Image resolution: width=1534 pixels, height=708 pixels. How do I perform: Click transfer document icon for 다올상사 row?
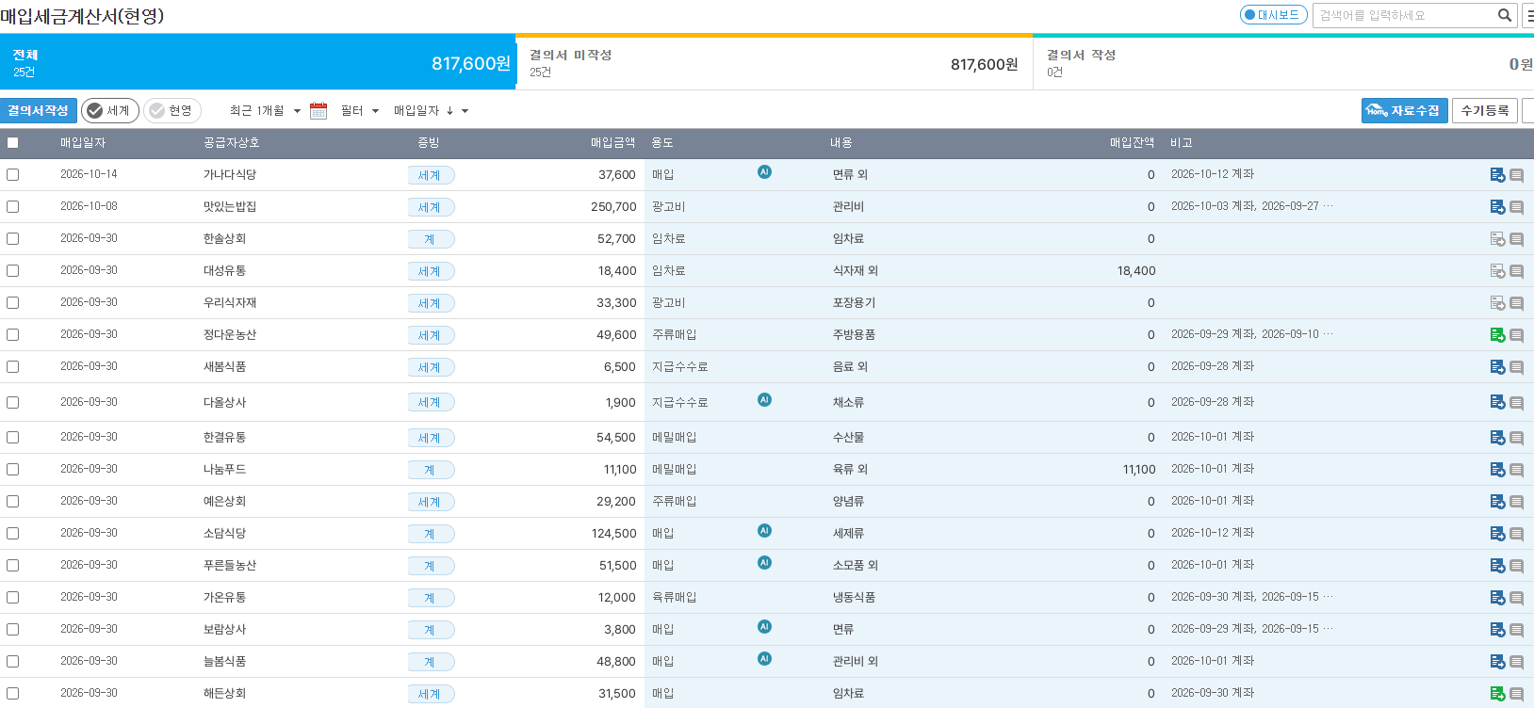1497,402
